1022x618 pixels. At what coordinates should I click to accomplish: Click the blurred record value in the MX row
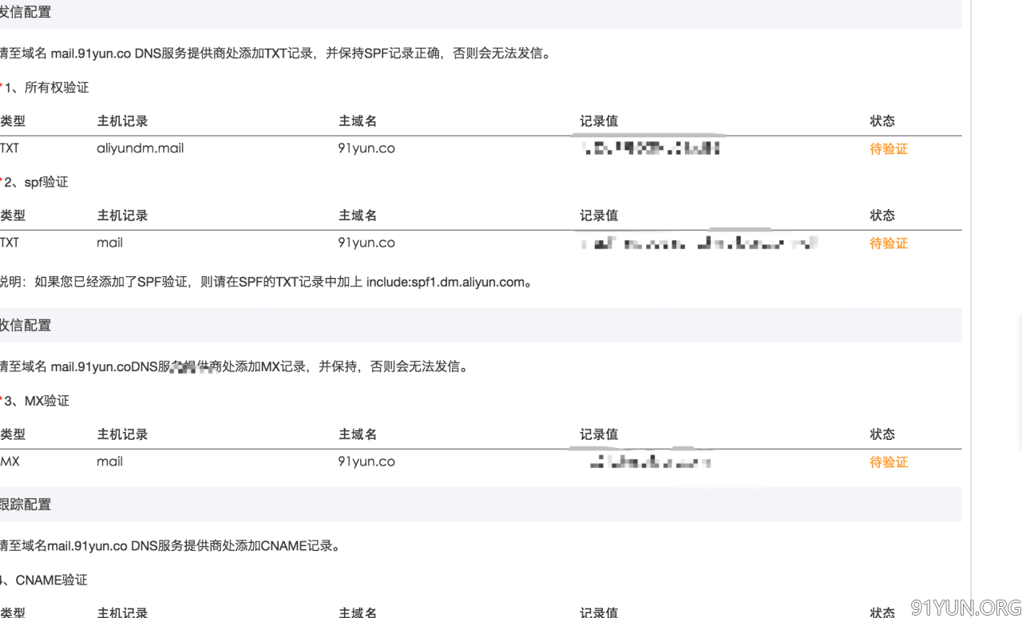pyautogui.click(x=649, y=462)
